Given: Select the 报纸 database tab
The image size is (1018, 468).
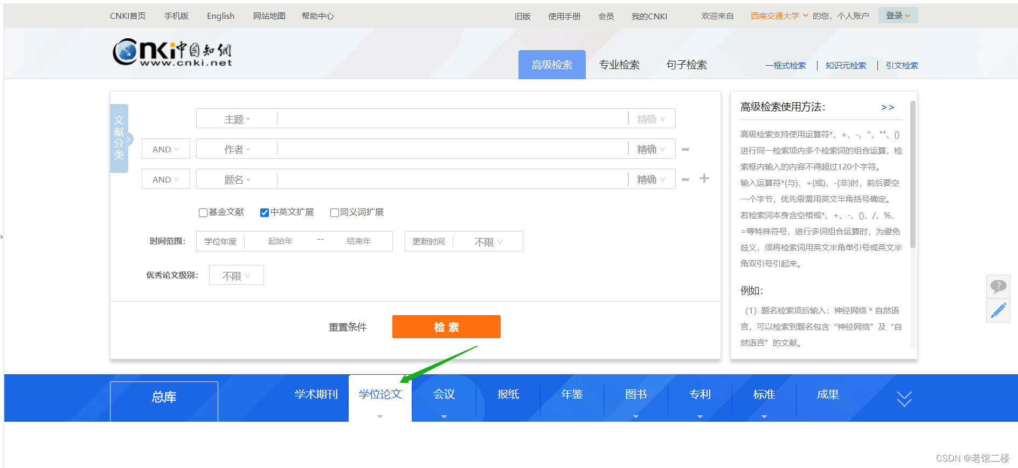Looking at the screenshot, I should coord(508,394).
